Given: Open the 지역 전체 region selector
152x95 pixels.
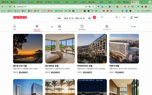Looking at the screenshot, I should pyautogui.click(x=59, y=17).
